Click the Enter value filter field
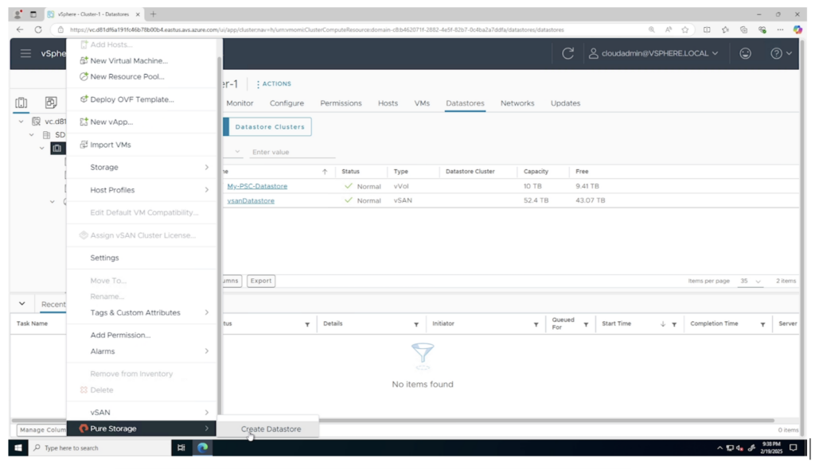815x469 pixels. (292, 152)
